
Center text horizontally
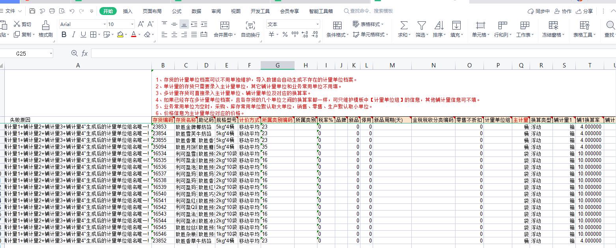(174, 35)
